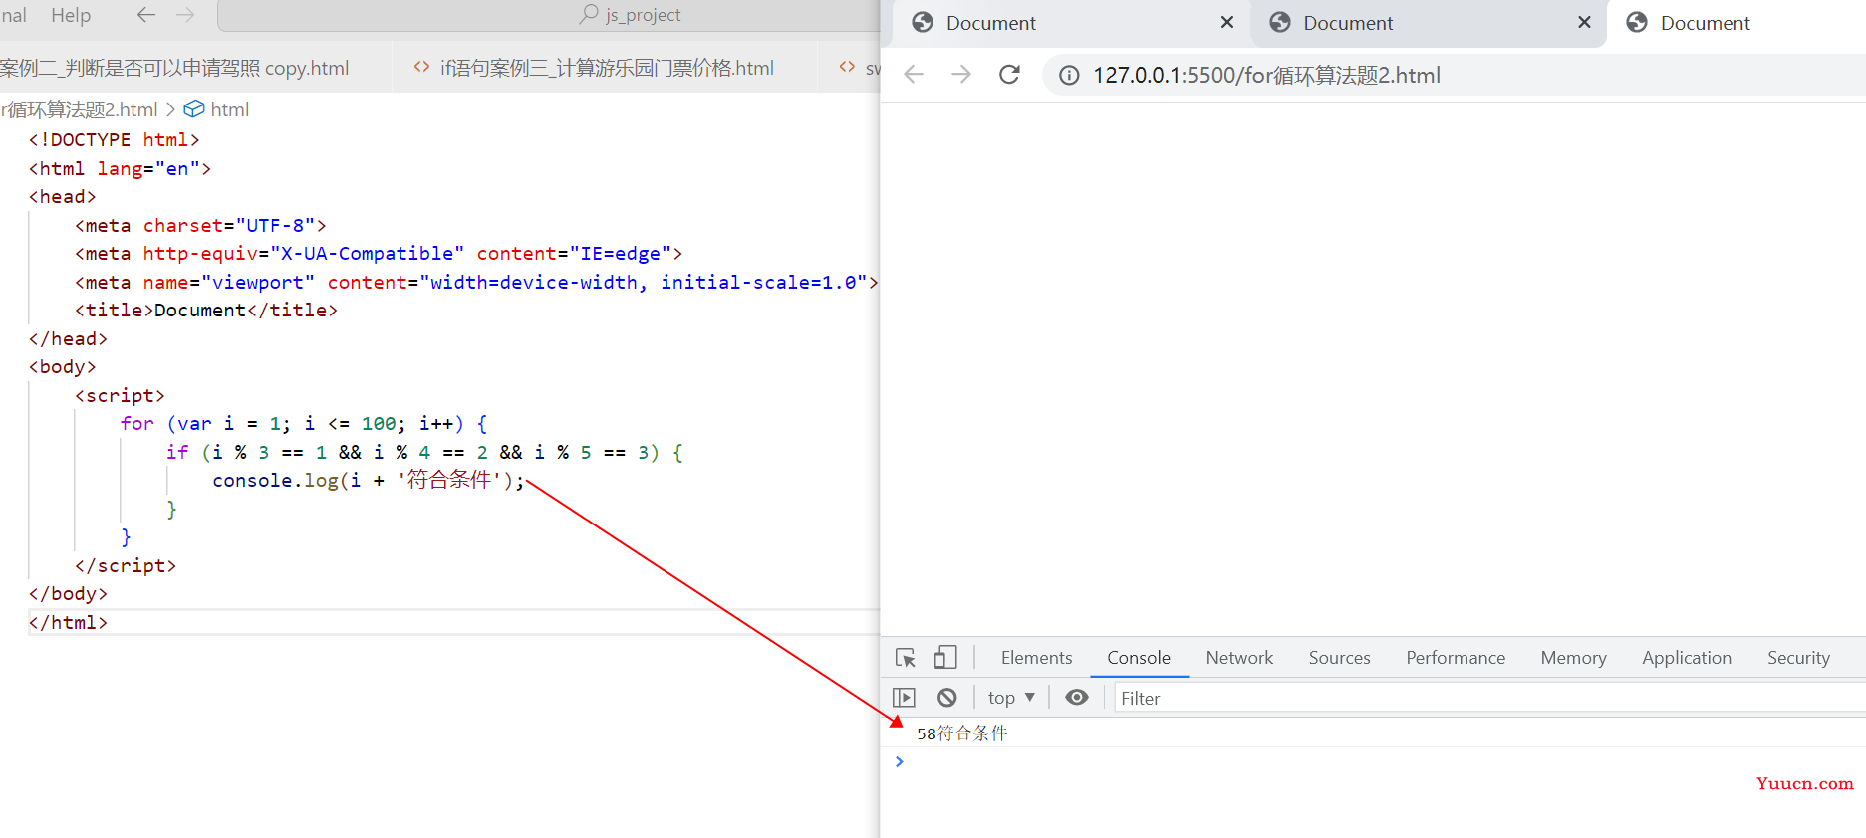Go forward in VS Code navigation history
The image size is (1866, 838).
coord(185,15)
